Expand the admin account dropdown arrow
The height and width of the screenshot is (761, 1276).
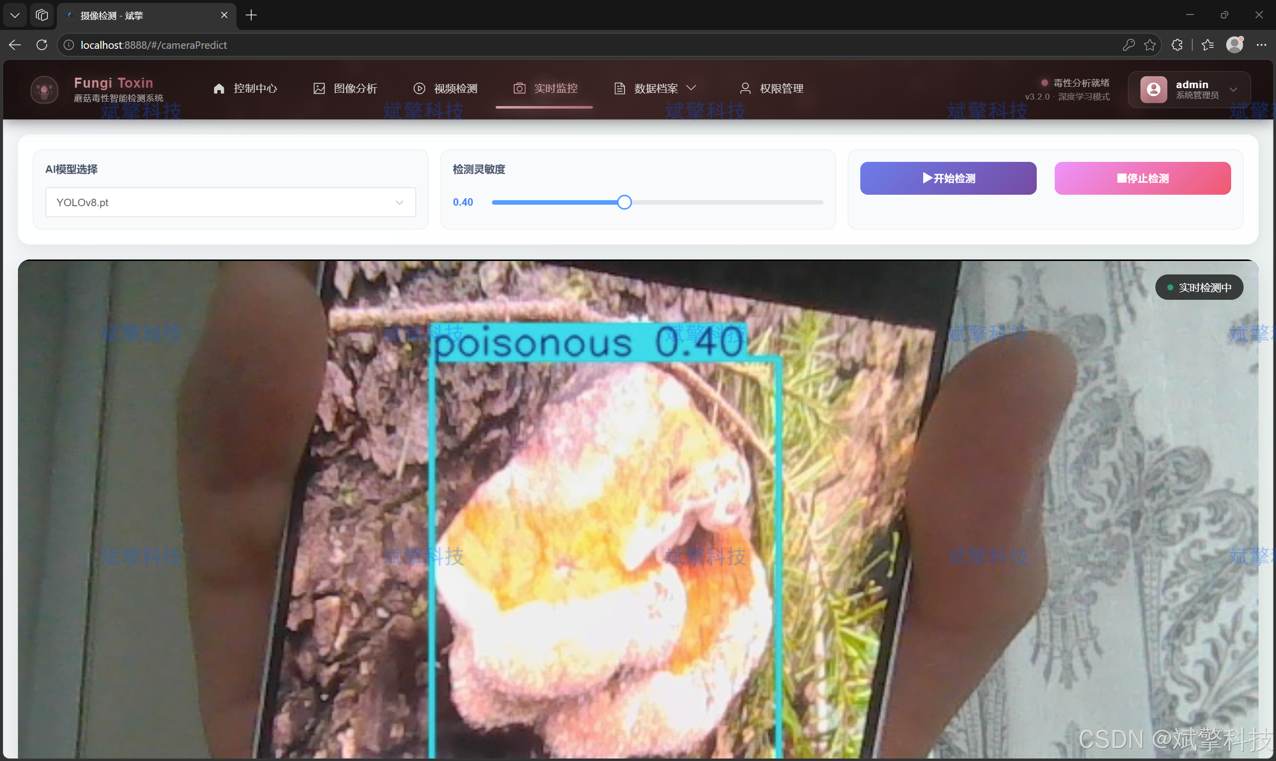click(1234, 90)
